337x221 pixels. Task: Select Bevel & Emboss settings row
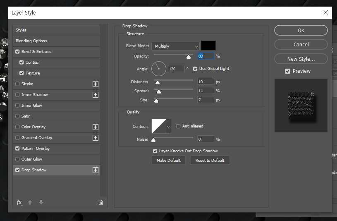tap(57, 52)
